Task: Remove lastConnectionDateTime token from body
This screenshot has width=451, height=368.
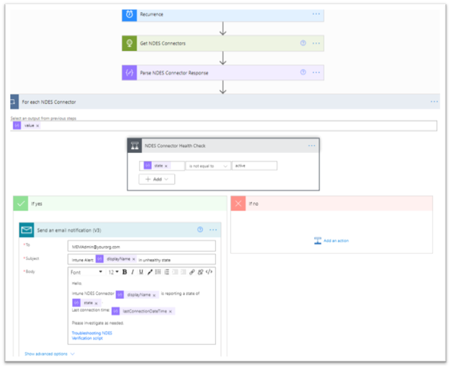Action: click(170, 311)
